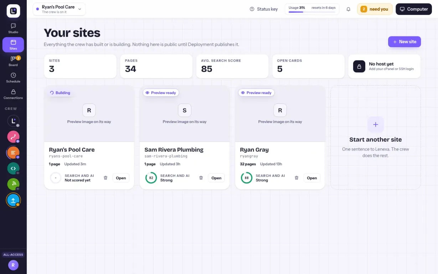Select the green code-brackets crew avatar
This screenshot has width=438, height=274.
tap(13, 168)
